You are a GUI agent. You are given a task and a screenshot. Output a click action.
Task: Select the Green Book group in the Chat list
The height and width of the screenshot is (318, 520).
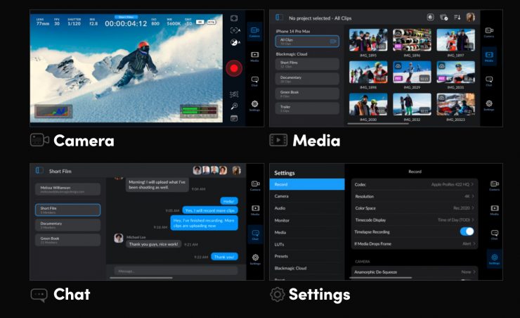67,238
